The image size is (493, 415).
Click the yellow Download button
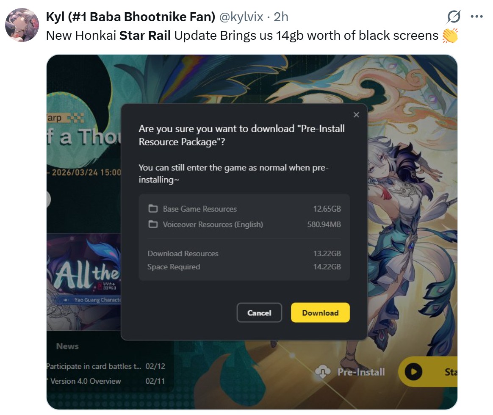pos(320,313)
